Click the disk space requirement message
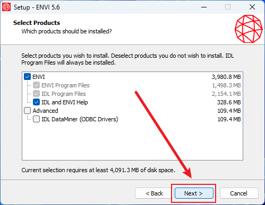Viewport: 265px width, 205px height. click(x=98, y=170)
